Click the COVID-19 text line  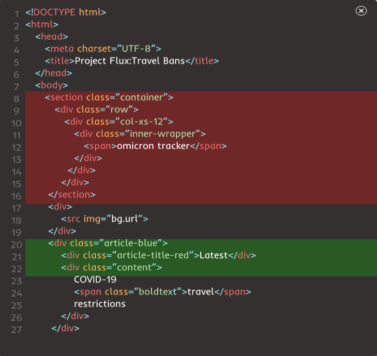pyautogui.click(x=95, y=279)
